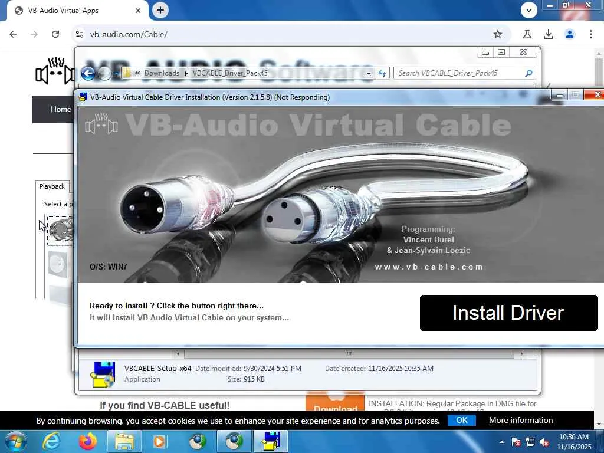Open Chrome profile icon

(570, 34)
